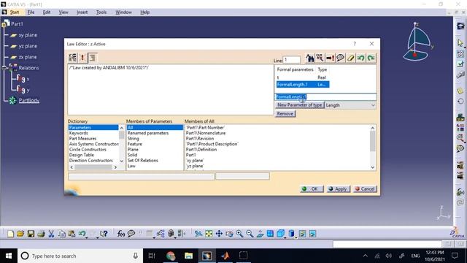
Task: Click the New Parameter of type button
Action: (x=300, y=105)
